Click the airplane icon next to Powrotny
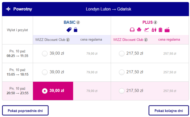Image resolution: width=190 pixels, height=117 pixels. coord(8,9)
